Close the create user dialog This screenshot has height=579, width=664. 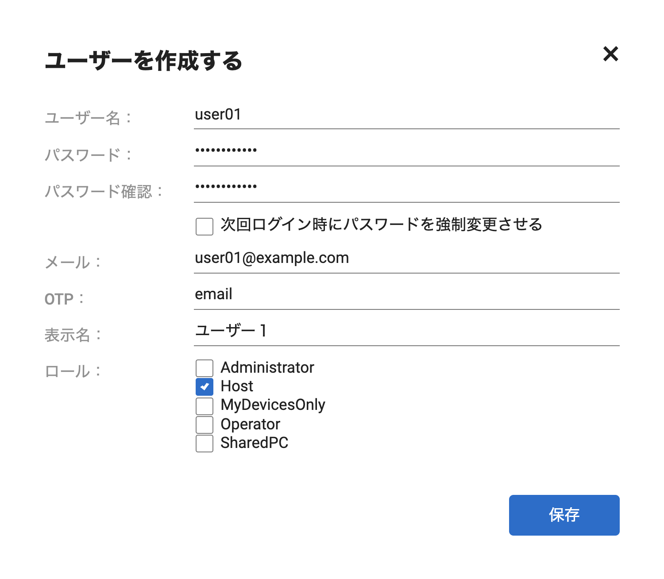tap(610, 54)
